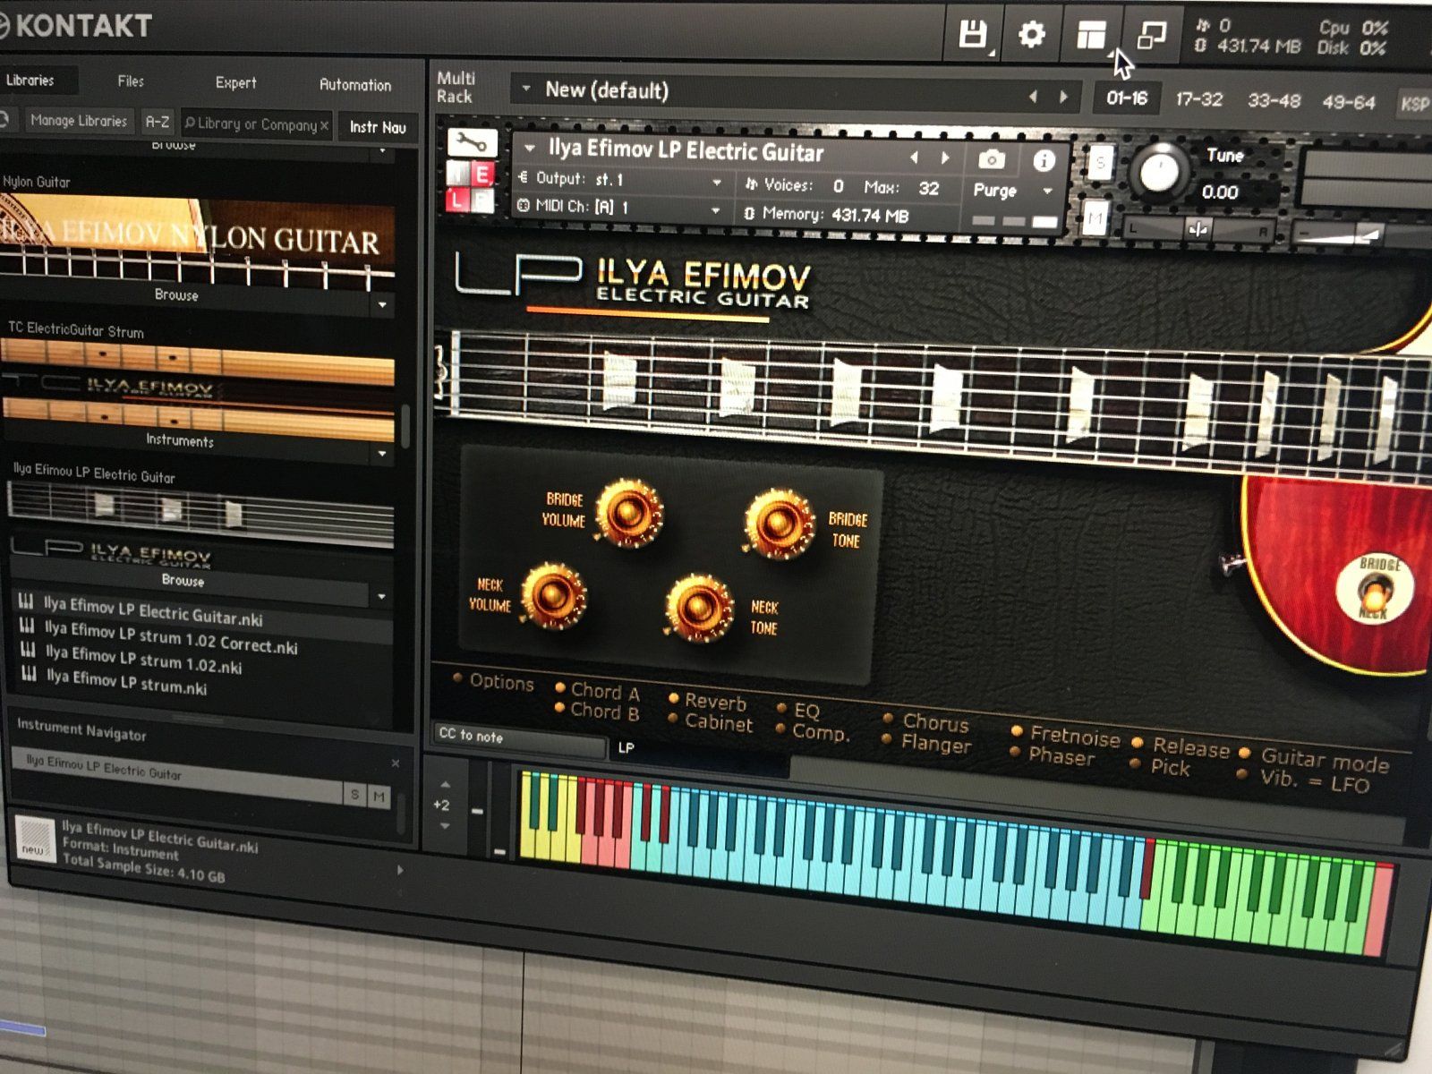Open the workspace layout panel icon
The image size is (1432, 1074).
[1090, 35]
